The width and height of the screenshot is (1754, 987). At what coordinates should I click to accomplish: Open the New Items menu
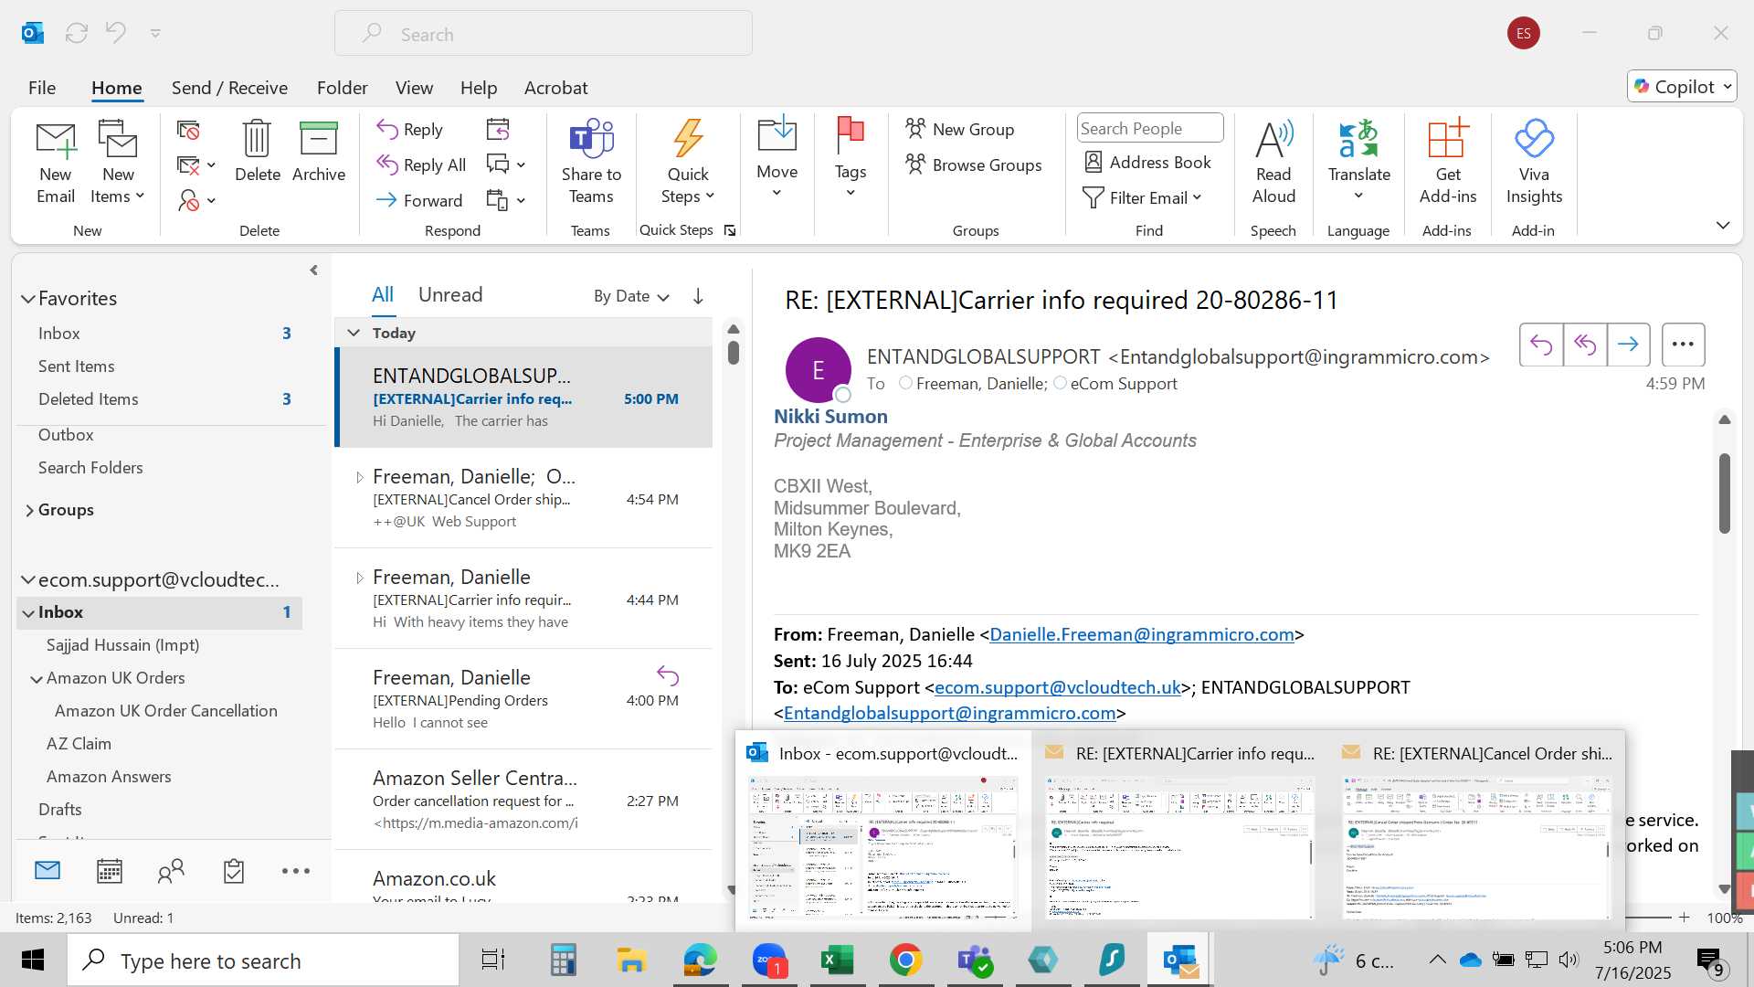click(118, 163)
